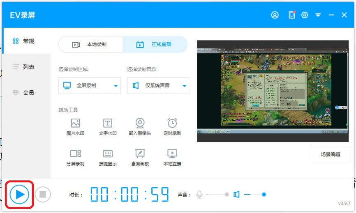Open 定时录制 scheduled recording tool
The height and width of the screenshot is (213, 356).
coord(172,127)
